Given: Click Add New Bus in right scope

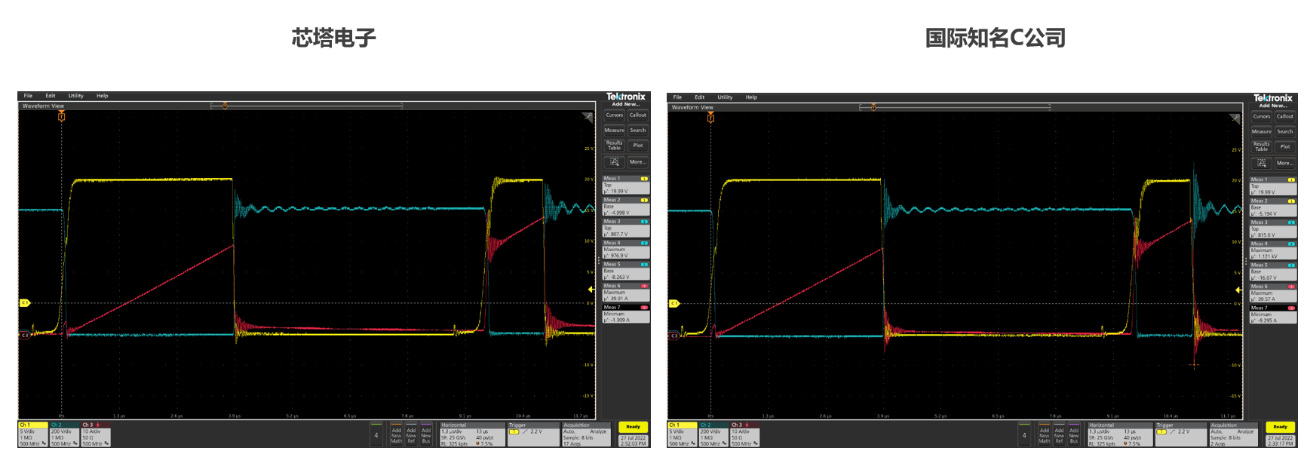Looking at the screenshot, I should tap(1074, 434).
